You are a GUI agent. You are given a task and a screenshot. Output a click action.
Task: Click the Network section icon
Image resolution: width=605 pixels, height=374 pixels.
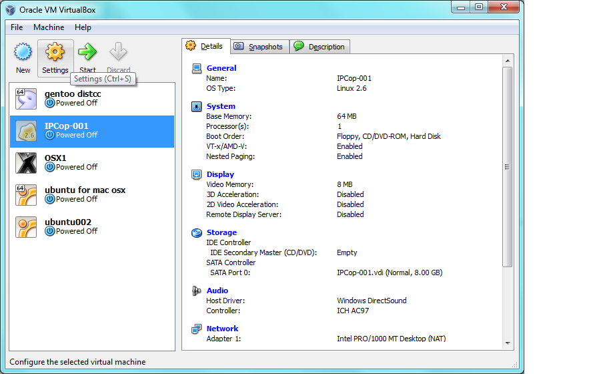click(x=197, y=329)
